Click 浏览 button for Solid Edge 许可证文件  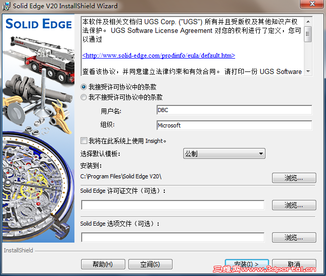[294, 205]
